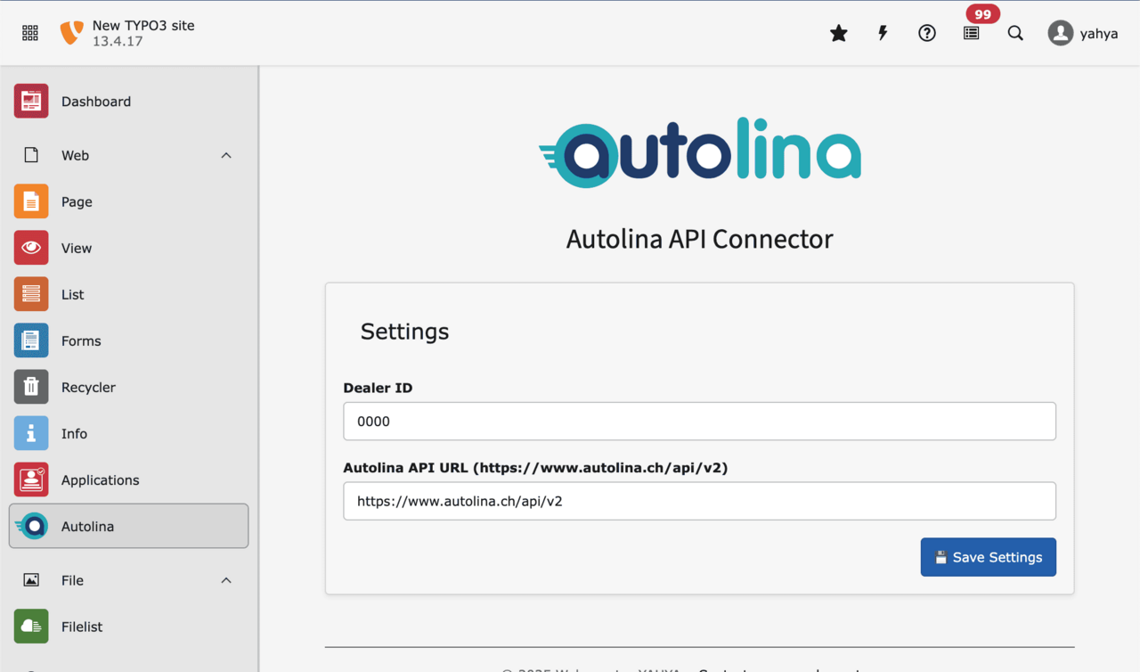Toggle the module menu grid icon
Screen dimensions: 1140x672
[x=30, y=33]
